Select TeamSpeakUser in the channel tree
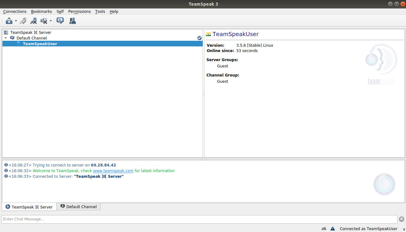406x232 pixels. tap(40, 44)
